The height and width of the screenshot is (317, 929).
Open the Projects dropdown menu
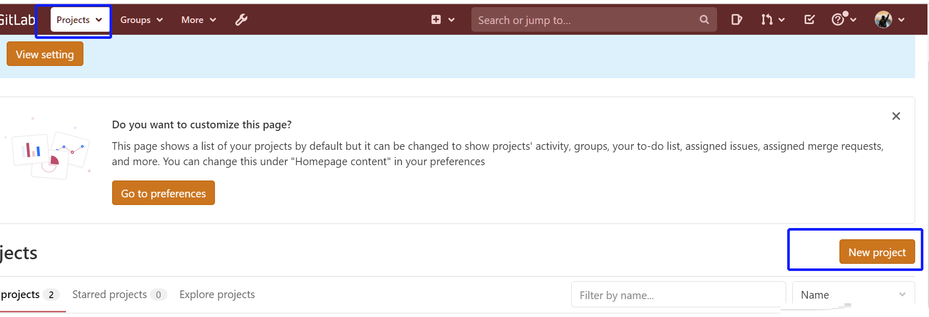[79, 20]
